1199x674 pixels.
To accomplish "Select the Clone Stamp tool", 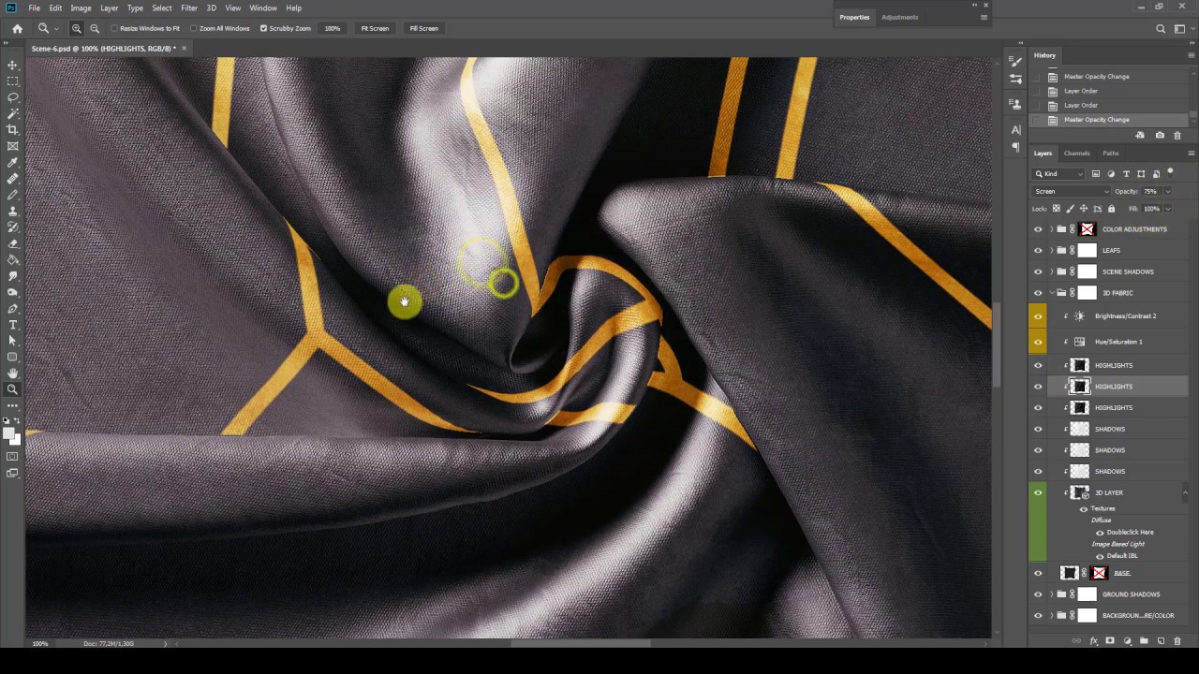I will 12,211.
